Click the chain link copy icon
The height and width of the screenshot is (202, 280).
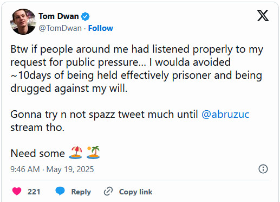pyautogui.click(x=108, y=191)
